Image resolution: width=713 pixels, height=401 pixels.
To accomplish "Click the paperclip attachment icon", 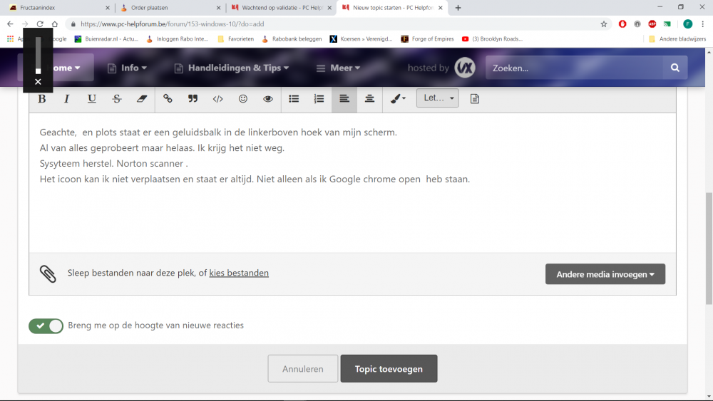I will click(x=48, y=274).
